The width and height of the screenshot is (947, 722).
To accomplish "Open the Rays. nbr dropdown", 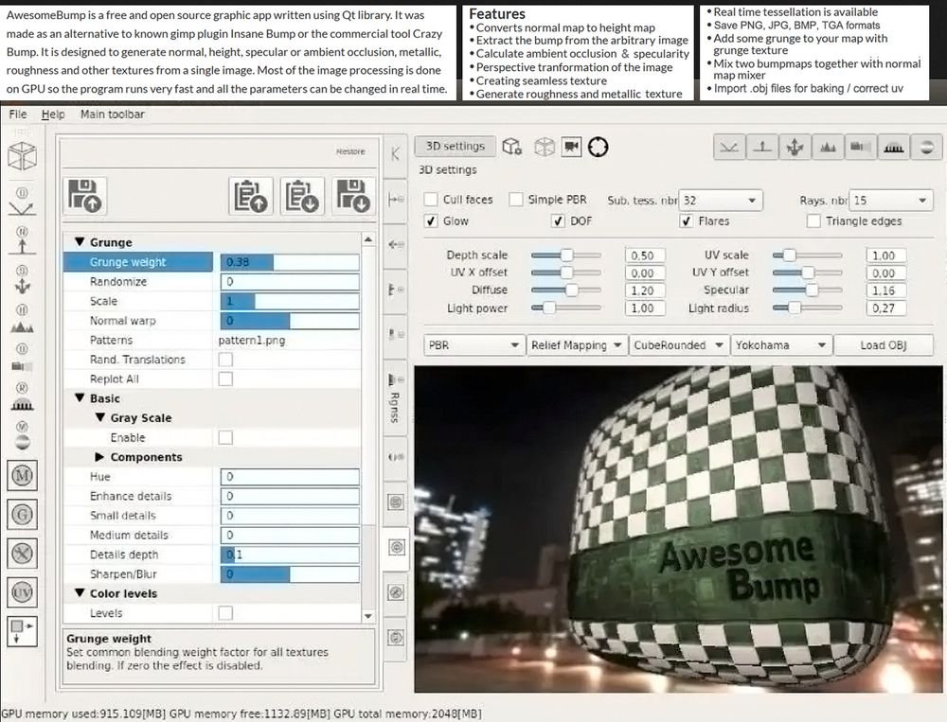I will click(891, 201).
